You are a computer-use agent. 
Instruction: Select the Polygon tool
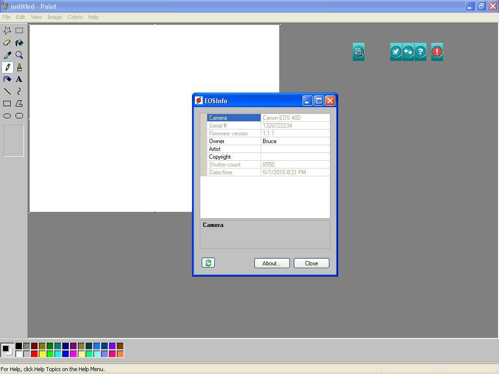[19, 103]
